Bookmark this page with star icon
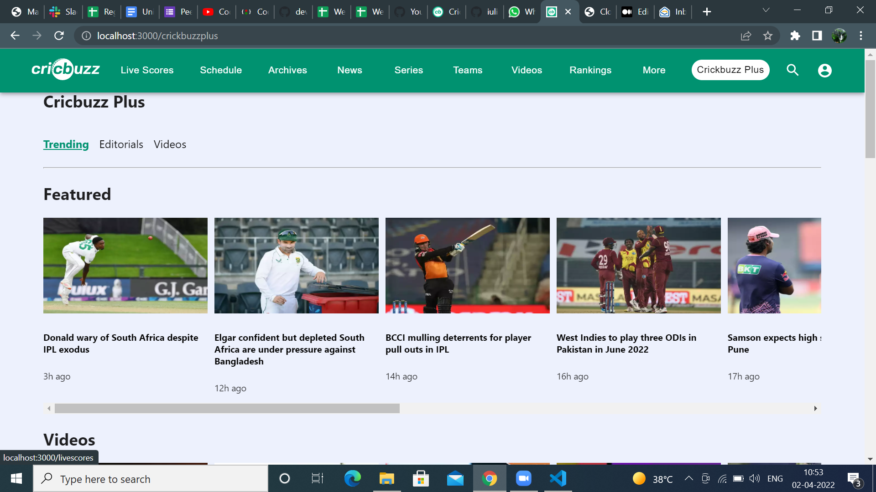 (x=768, y=36)
